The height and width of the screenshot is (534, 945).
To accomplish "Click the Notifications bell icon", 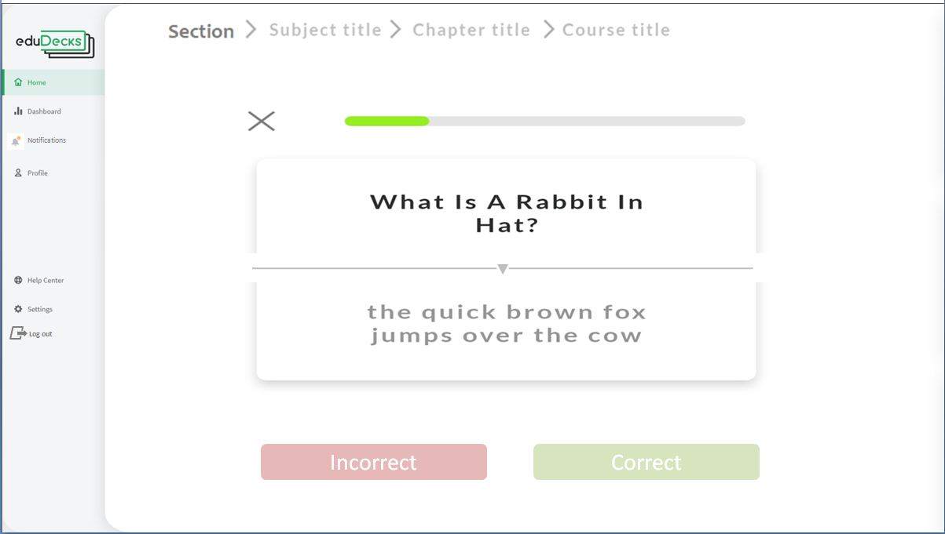I will click(x=16, y=141).
